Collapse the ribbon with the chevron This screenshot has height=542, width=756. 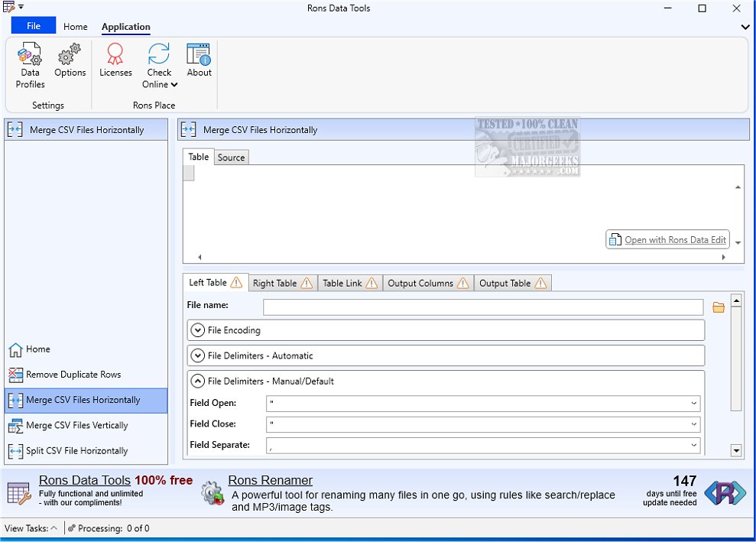pyautogui.click(x=745, y=27)
